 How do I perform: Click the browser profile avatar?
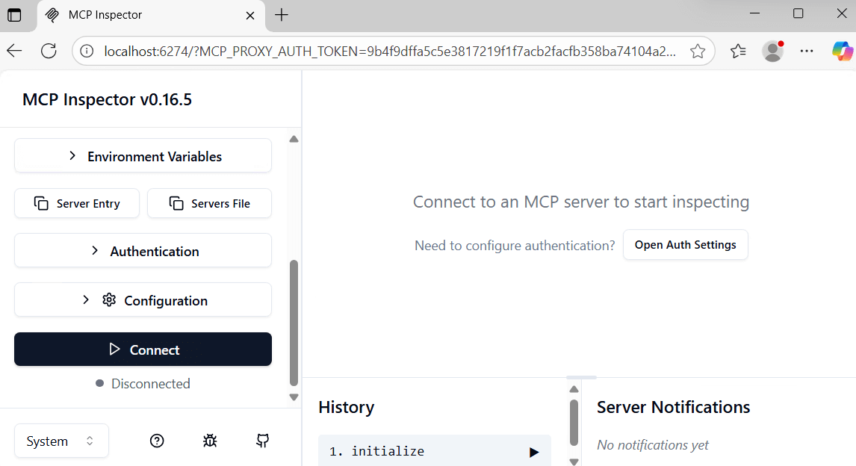(x=772, y=51)
